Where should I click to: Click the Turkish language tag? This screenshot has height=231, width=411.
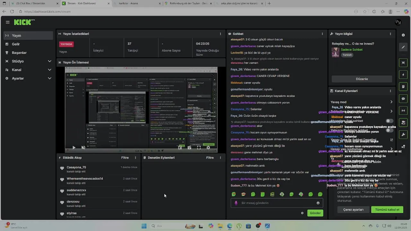pos(347,55)
